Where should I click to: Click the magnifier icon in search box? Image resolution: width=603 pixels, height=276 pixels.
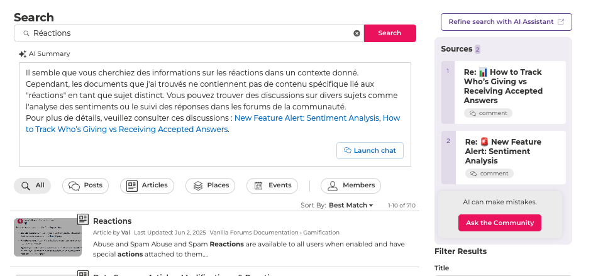pyautogui.click(x=26, y=33)
